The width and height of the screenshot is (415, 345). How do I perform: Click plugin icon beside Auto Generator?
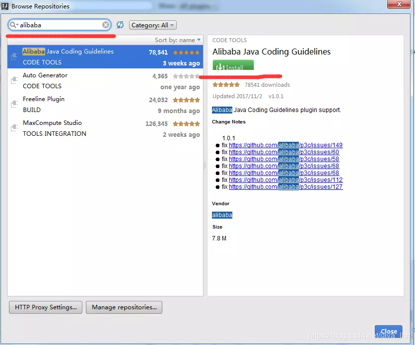point(14,80)
